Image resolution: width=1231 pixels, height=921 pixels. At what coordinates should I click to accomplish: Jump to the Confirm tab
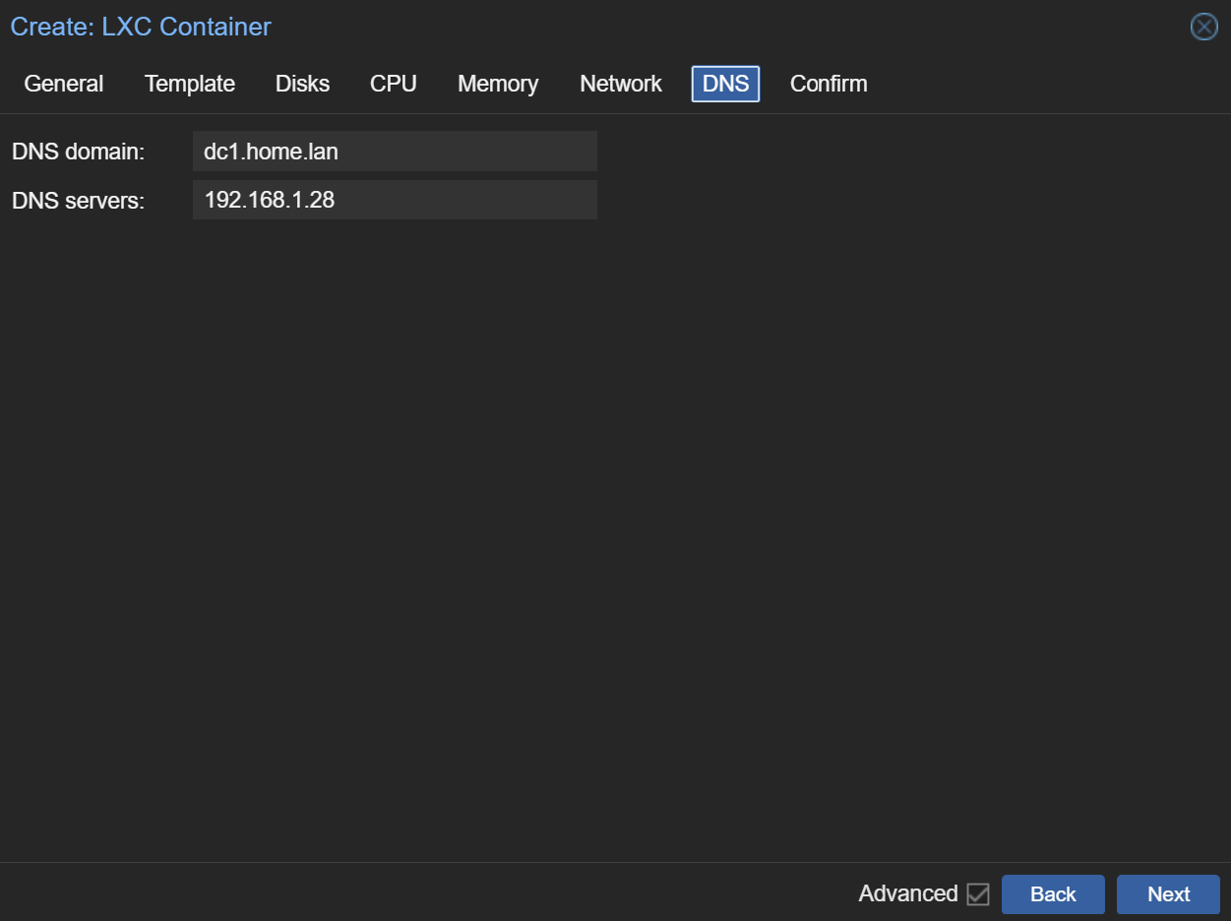[829, 85]
